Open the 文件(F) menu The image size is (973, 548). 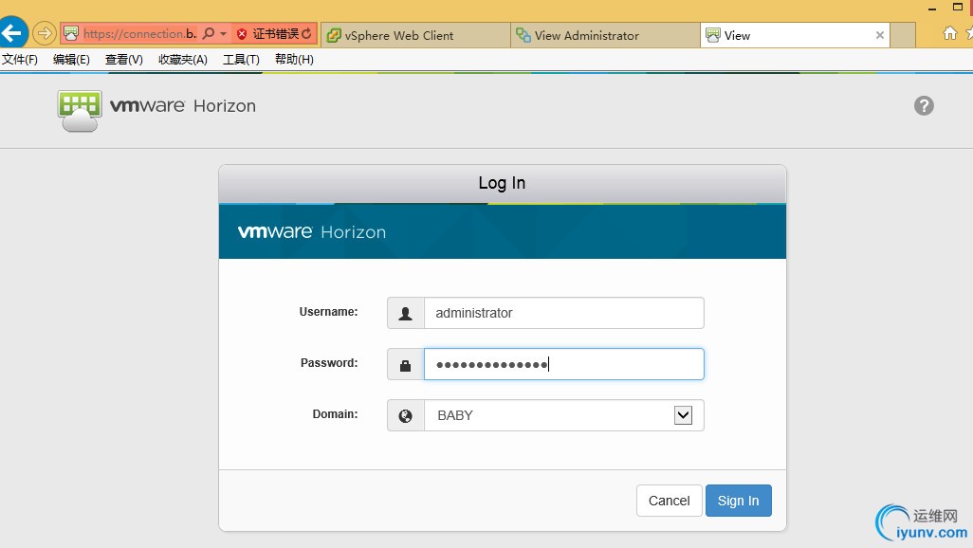click(x=20, y=60)
